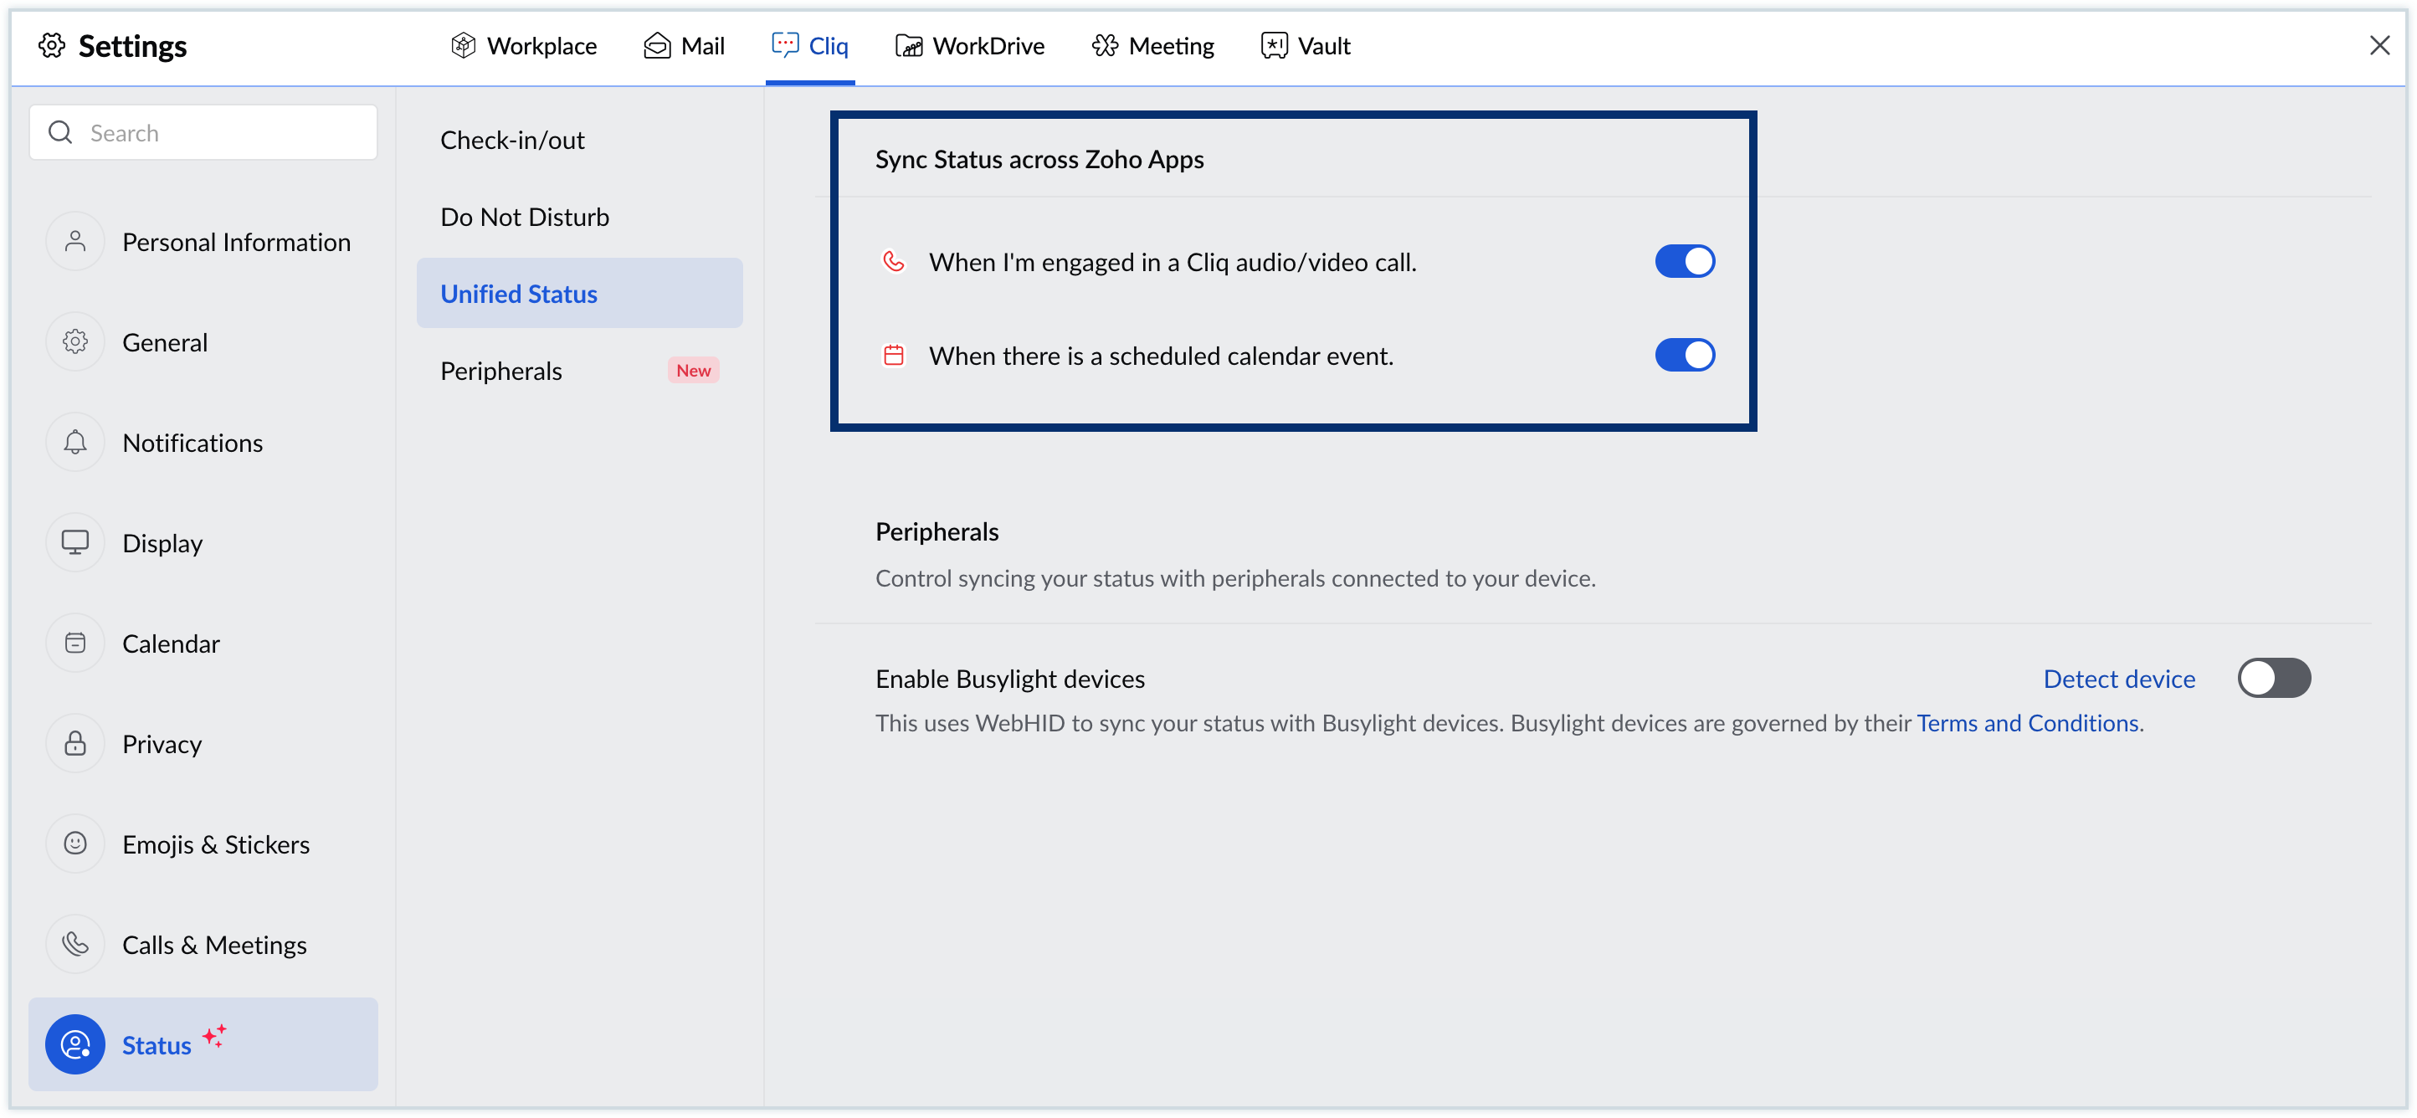Viewport: 2417px width, 1118px height.
Task: Turn off scheduled calendar event status sync
Action: 1684,355
